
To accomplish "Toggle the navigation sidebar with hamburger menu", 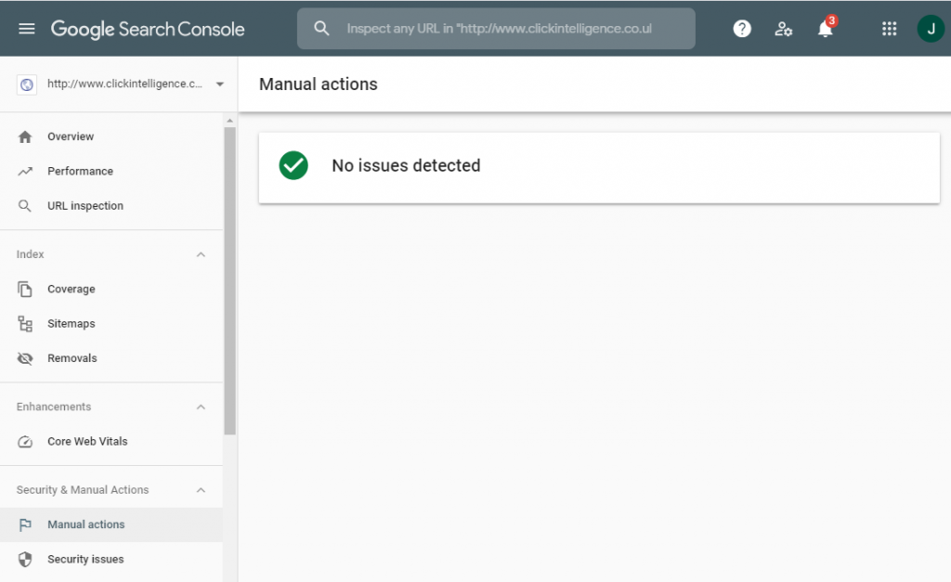I will (x=26, y=28).
